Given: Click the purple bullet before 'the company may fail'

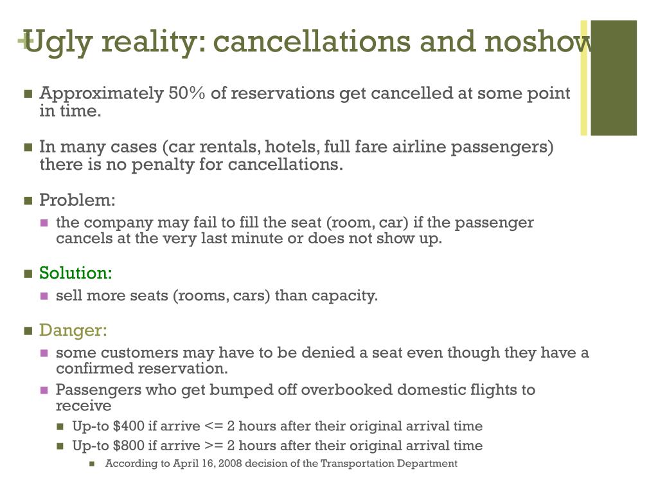Looking at the screenshot, I should 44,223.
